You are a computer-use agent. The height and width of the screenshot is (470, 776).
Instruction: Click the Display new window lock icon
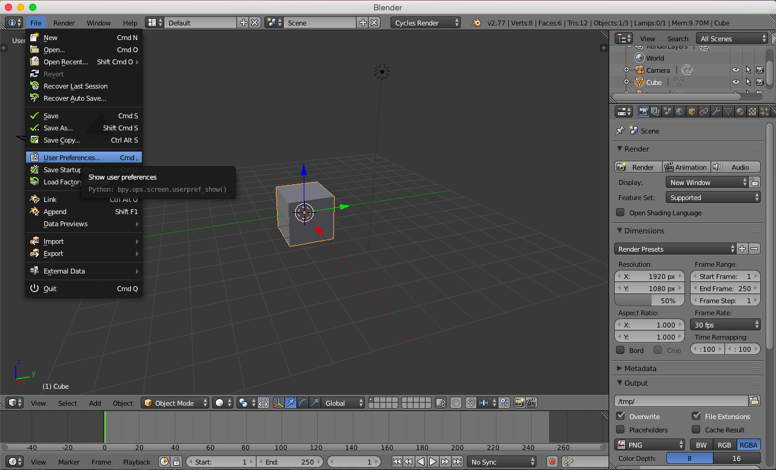tap(755, 182)
